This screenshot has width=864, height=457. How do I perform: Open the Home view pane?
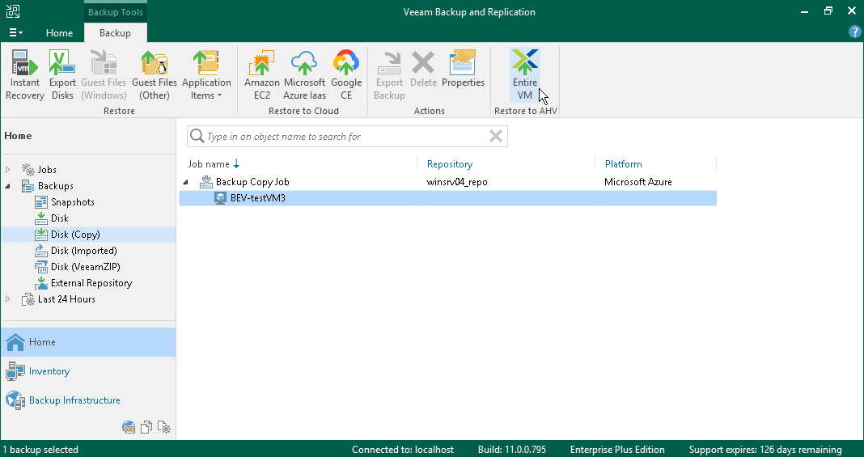pos(88,342)
